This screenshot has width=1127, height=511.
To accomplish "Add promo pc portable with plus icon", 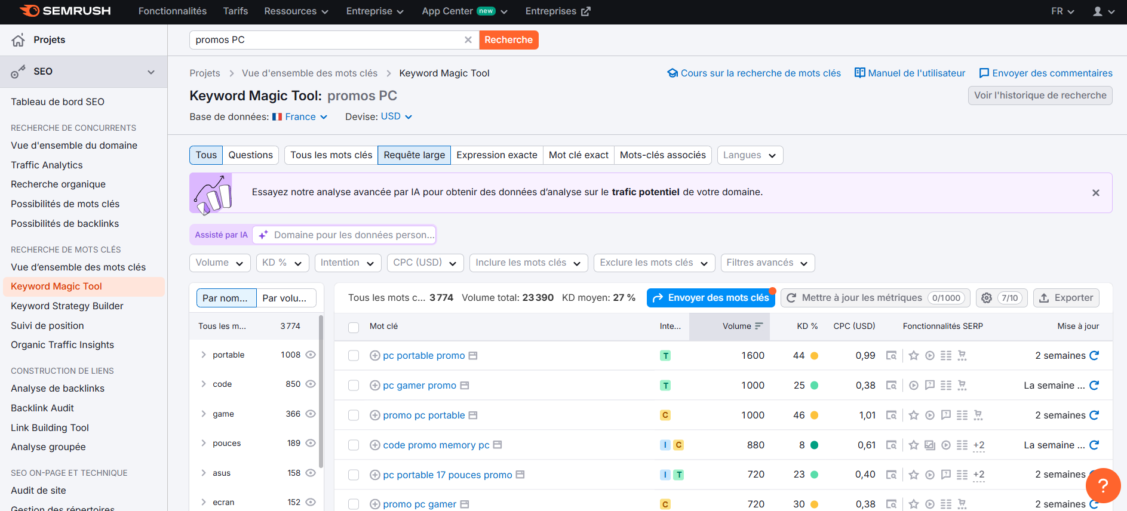I will 375,415.
